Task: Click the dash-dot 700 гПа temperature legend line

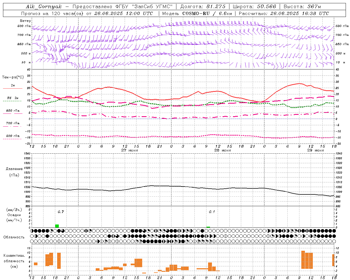Action: (12, 126)
